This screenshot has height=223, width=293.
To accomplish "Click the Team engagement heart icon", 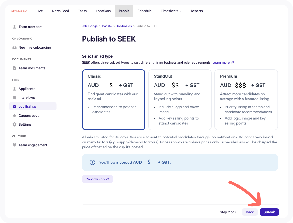I will (x=14, y=145).
